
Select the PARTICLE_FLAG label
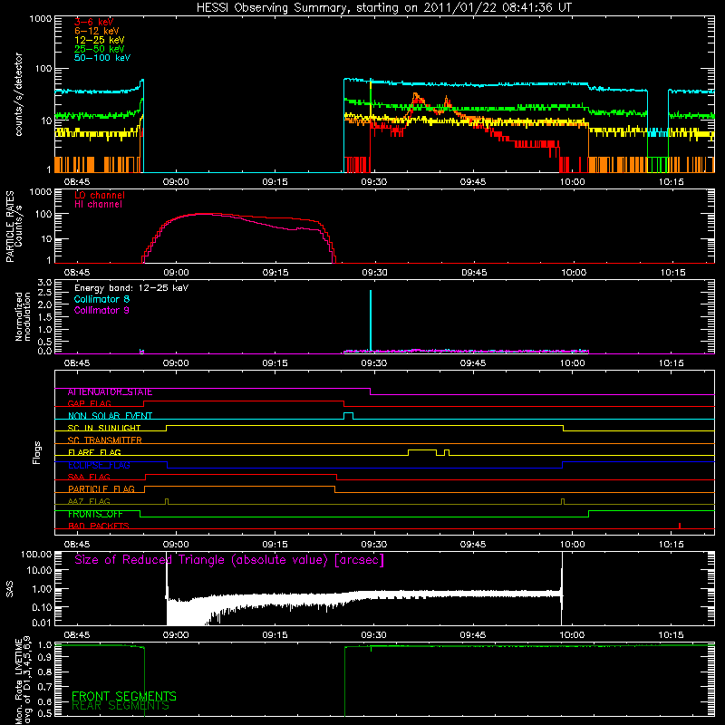[x=101, y=489]
